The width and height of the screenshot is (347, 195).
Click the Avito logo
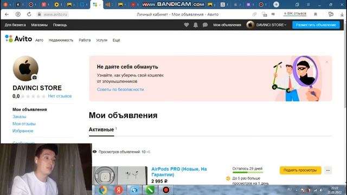click(18, 38)
